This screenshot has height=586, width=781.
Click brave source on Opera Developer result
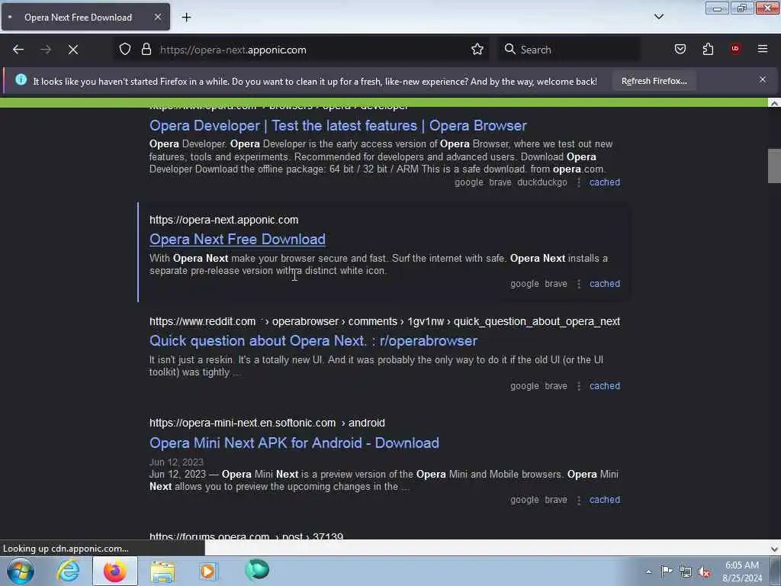pyautogui.click(x=500, y=182)
